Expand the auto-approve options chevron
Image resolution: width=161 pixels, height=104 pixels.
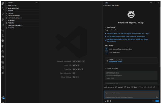158,87
